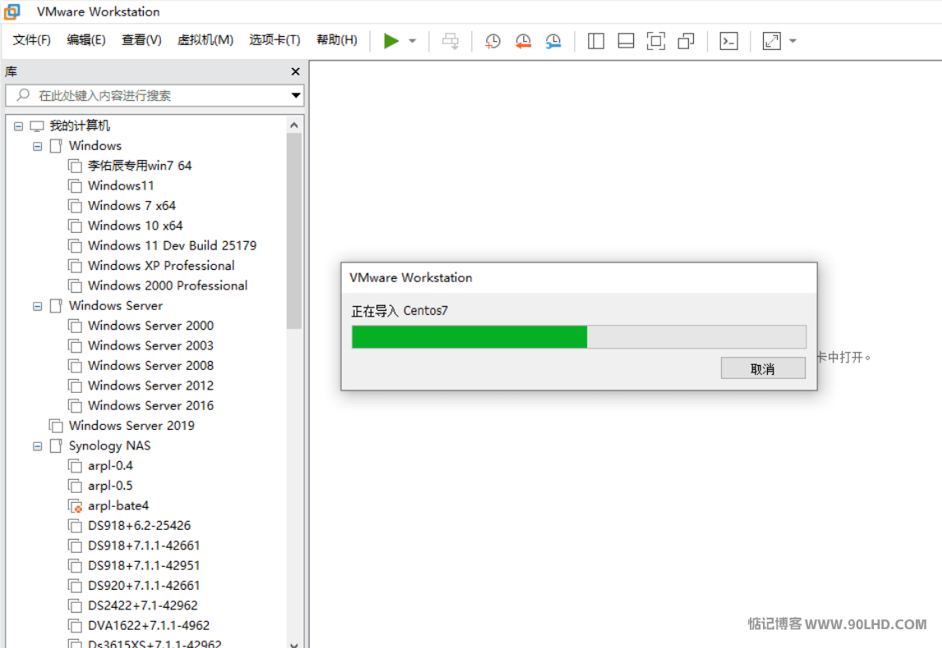
Task: Toggle the library sidebar view icon
Action: 595,41
